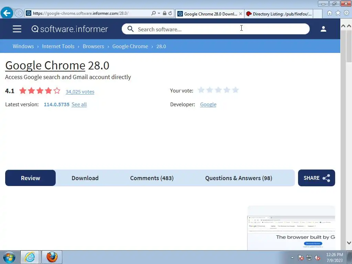Click the 4.1 rating score text
The height and width of the screenshot is (264, 352).
[x=10, y=91]
